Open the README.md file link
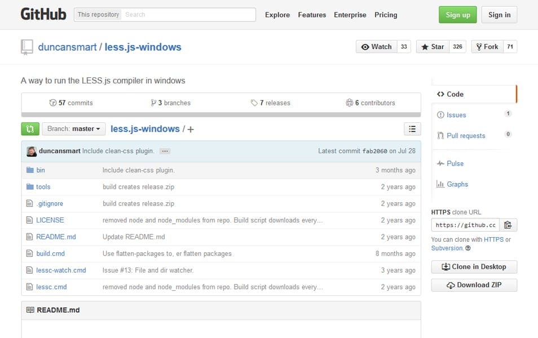Screen dimensions: 538x338 pos(56,237)
